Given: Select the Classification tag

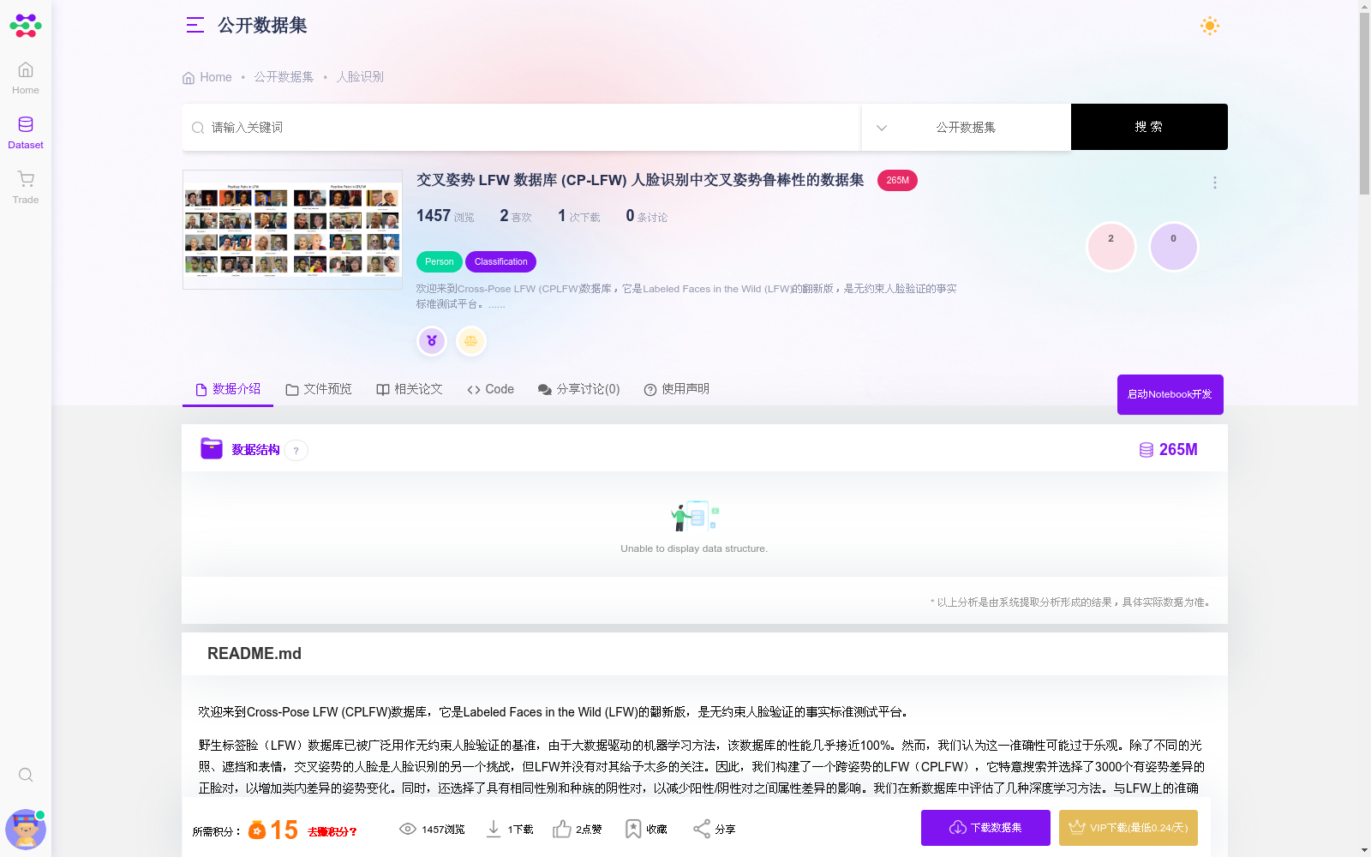Looking at the screenshot, I should 500,261.
